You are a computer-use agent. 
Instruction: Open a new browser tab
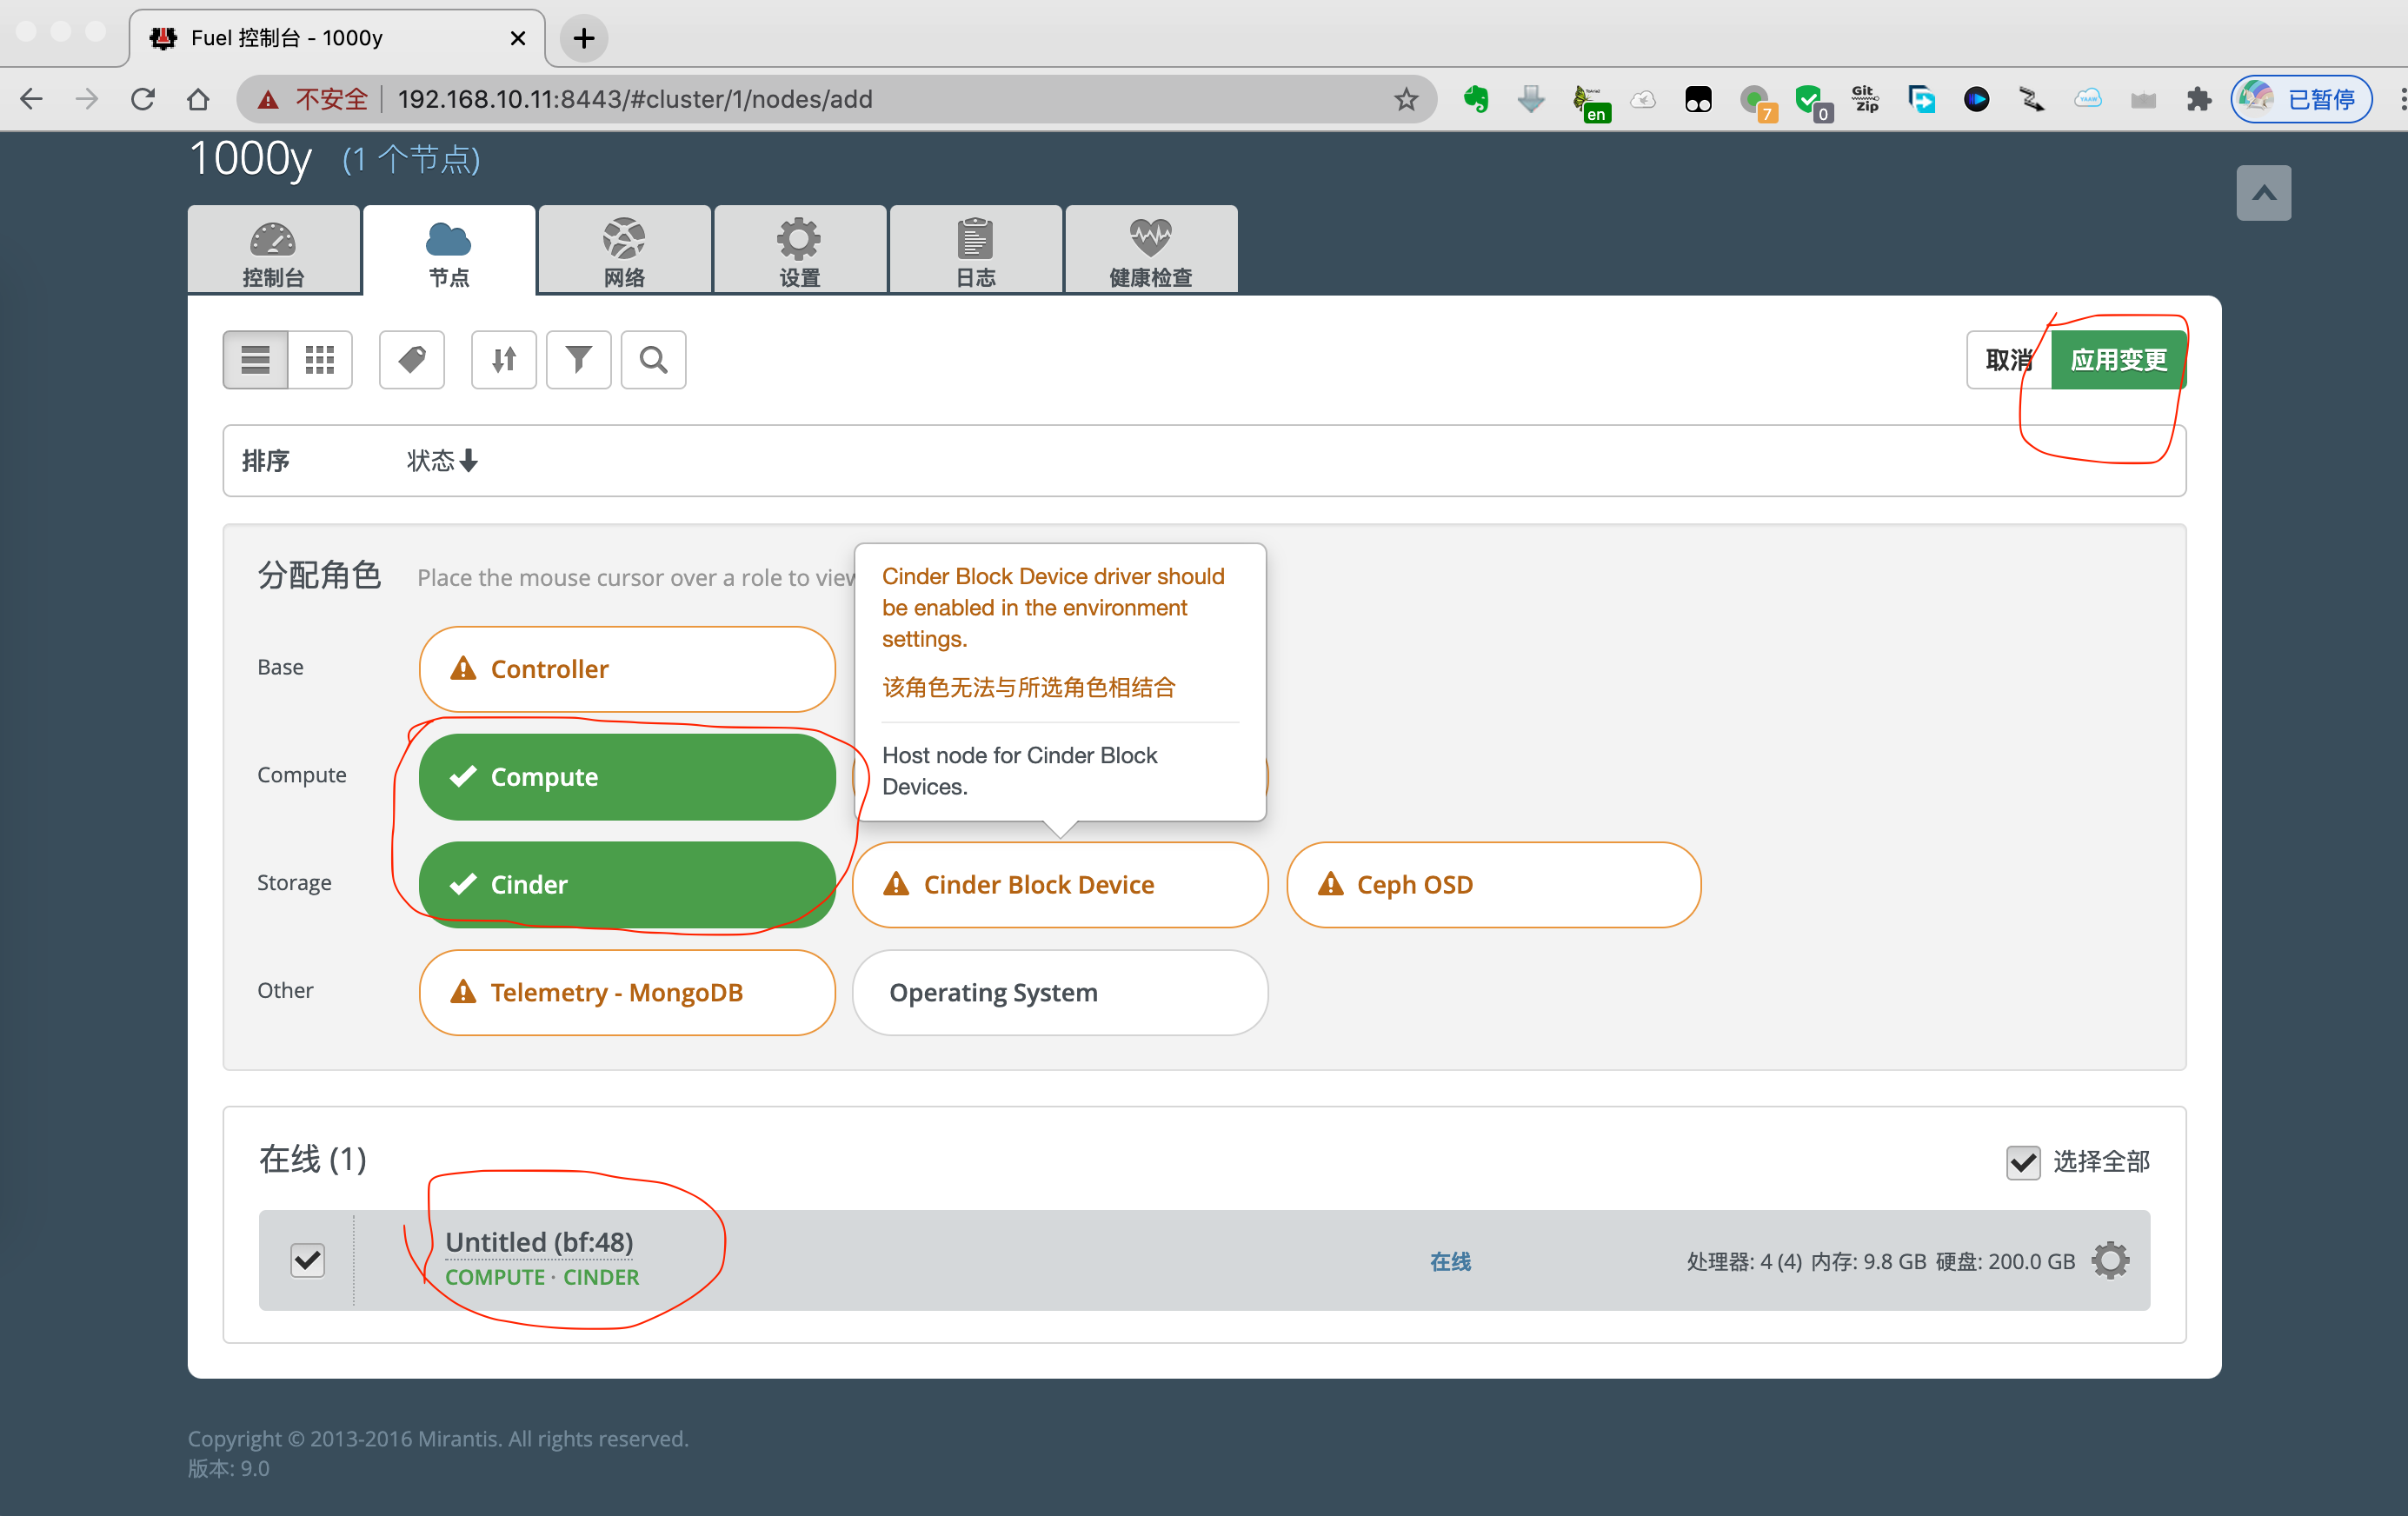pos(584,39)
